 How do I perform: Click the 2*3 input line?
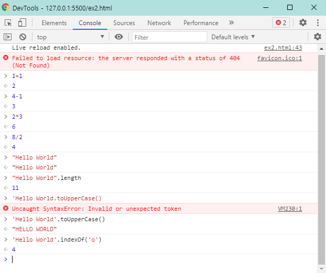(x=17, y=117)
